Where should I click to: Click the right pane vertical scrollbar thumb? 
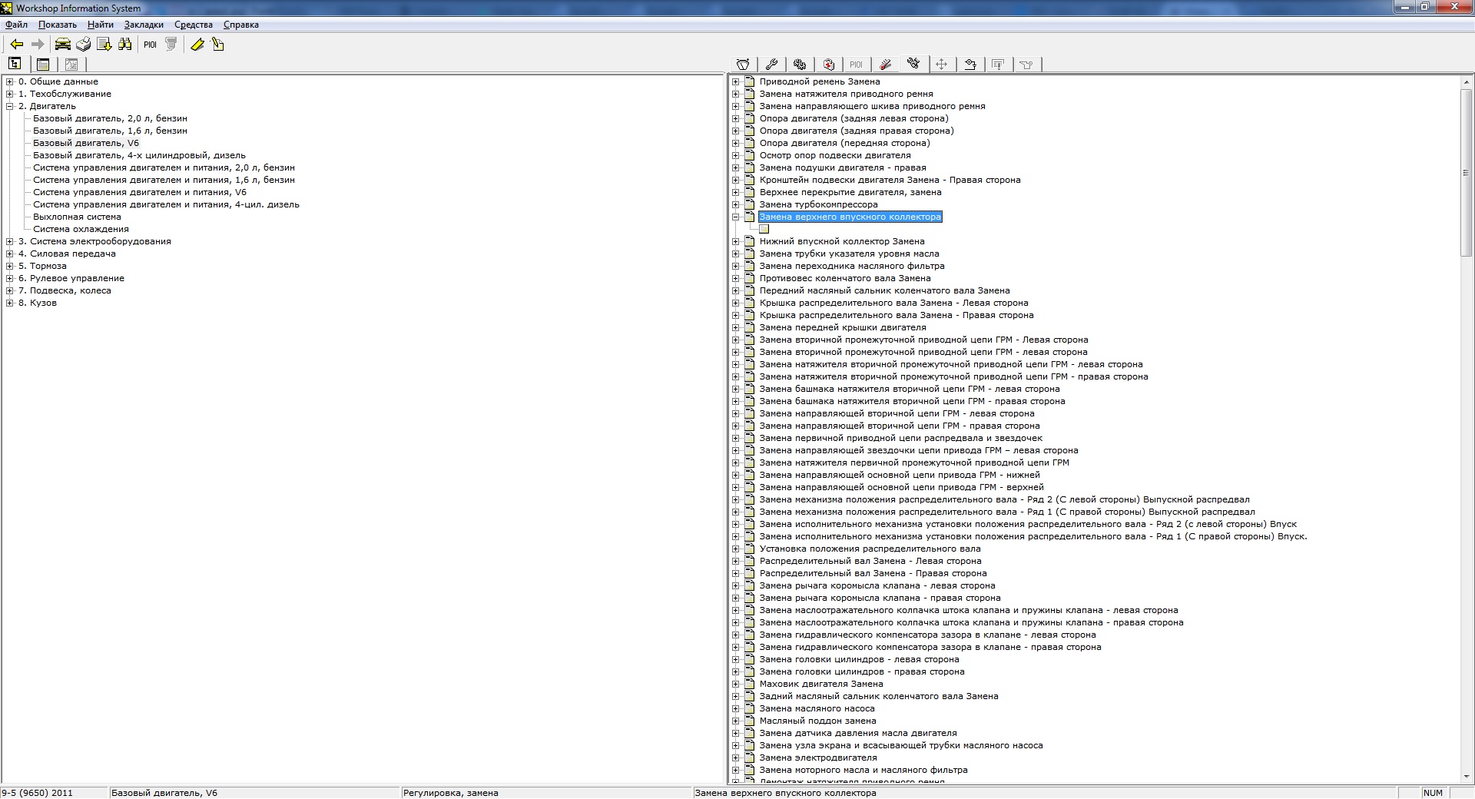pyautogui.click(x=1466, y=172)
